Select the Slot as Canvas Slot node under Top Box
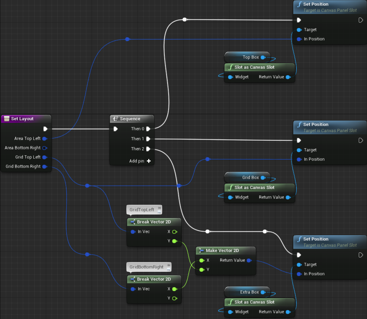 (x=259, y=73)
